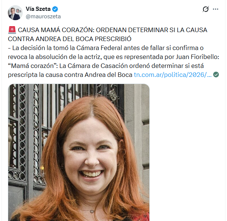Screen dimensions: 227x221
Task: Click the words ANDREA DEL BOCA PRESCRIBIÓ
Action: [x=83, y=39]
